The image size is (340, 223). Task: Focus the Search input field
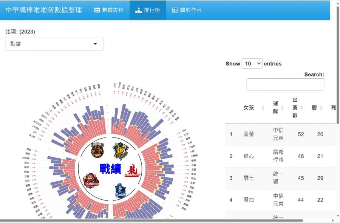coord(285,84)
